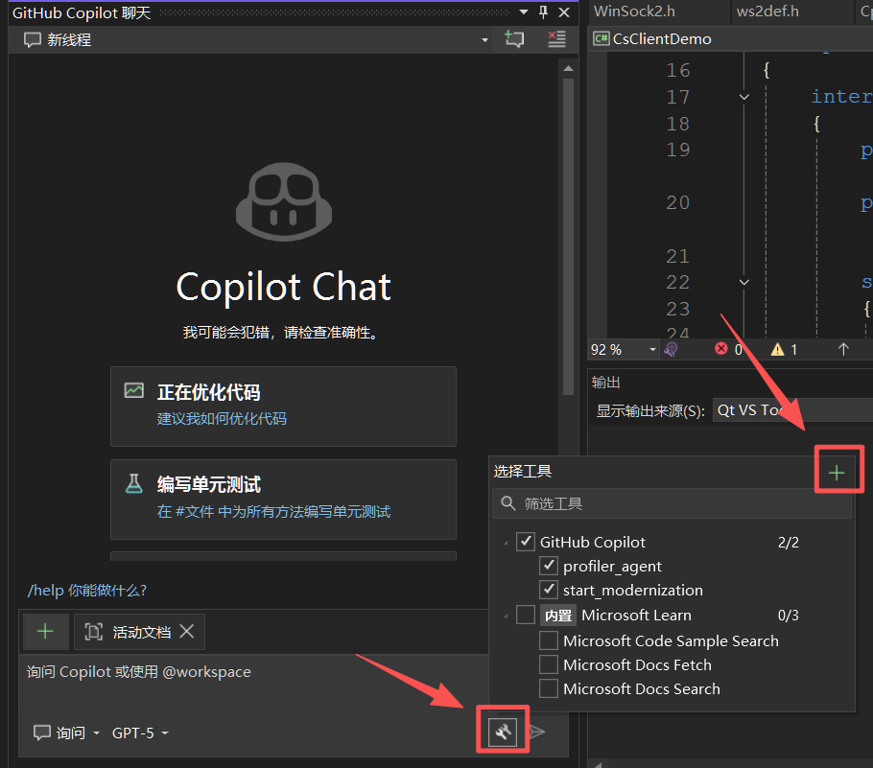Check the Microsoft Learn group checkbox
Viewport: 873px width, 768px height.
point(526,615)
